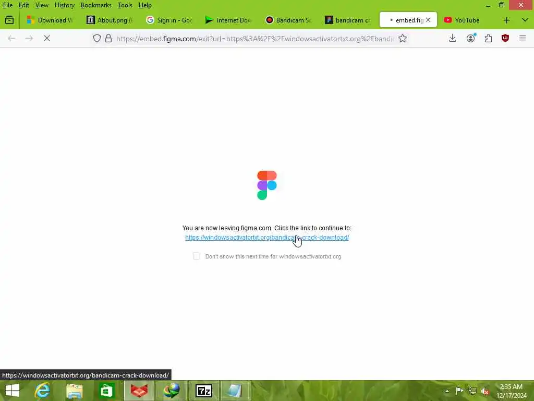Click the padlock site security icon
The width and height of the screenshot is (534, 401).
(x=108, y=38)
